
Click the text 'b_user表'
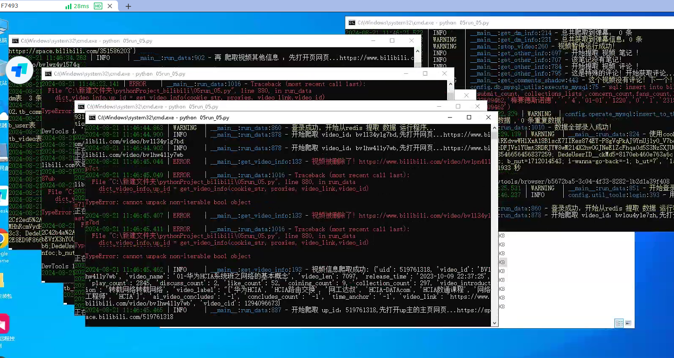click(23, 125)
